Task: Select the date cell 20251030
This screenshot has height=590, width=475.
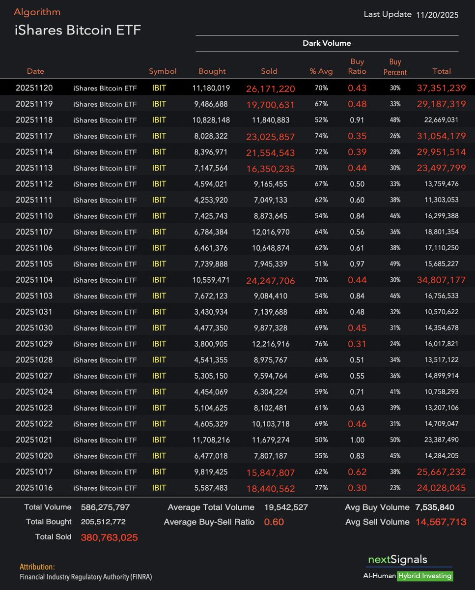Action: [x=34, y=328]
